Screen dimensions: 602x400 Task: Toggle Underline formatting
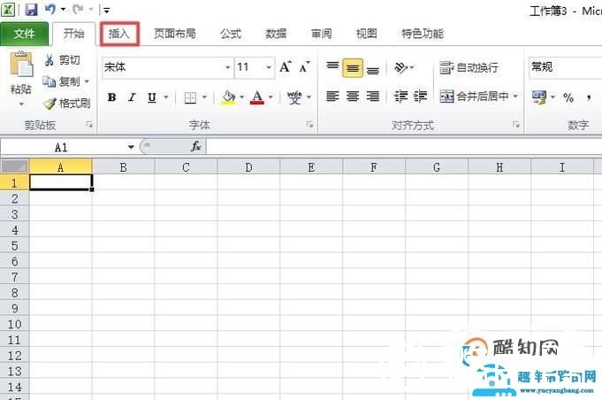click(x=152, y=97)
